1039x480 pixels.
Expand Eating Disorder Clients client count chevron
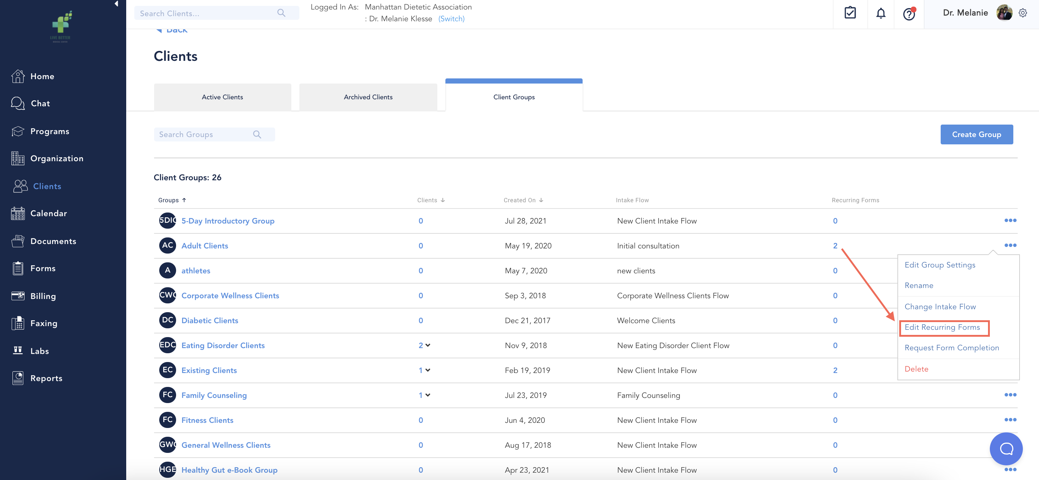(x=428, y=345)
